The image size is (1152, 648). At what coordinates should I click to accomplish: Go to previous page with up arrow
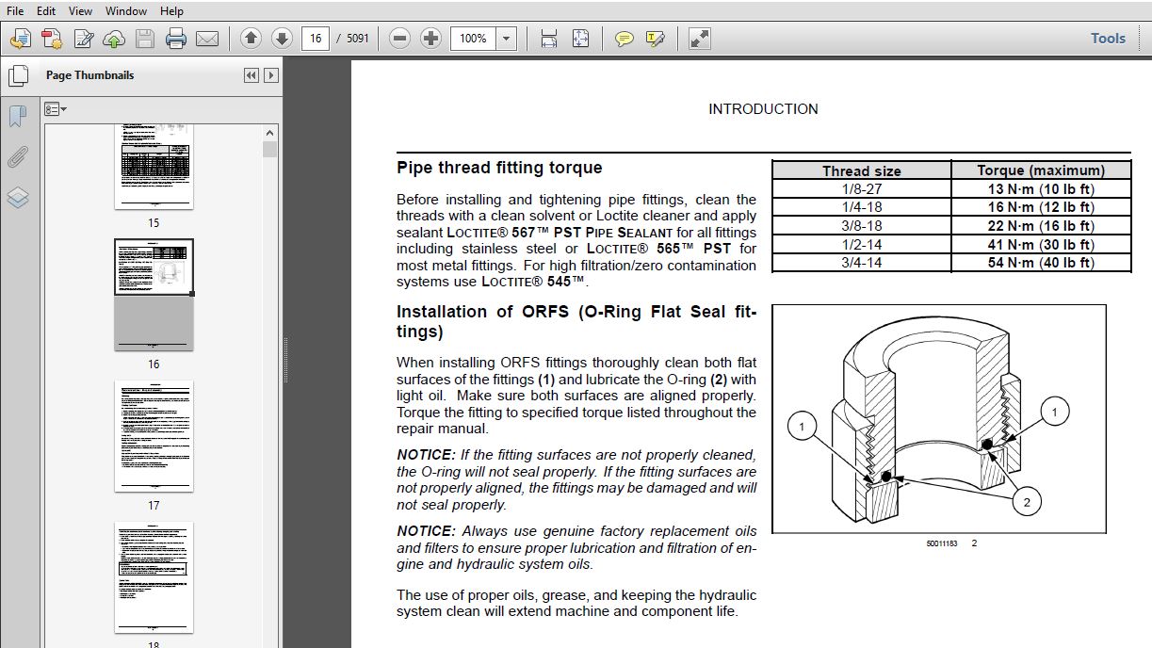251,39
